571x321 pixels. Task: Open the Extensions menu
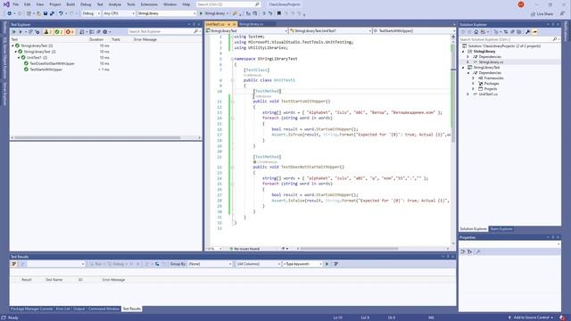click(x=149, y=4)
